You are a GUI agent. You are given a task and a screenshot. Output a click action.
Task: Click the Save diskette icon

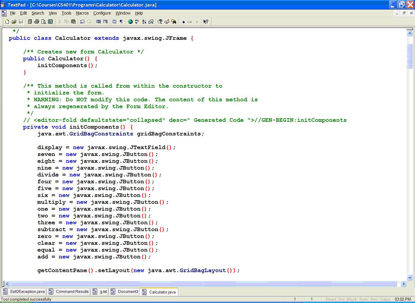coord(21,22)
